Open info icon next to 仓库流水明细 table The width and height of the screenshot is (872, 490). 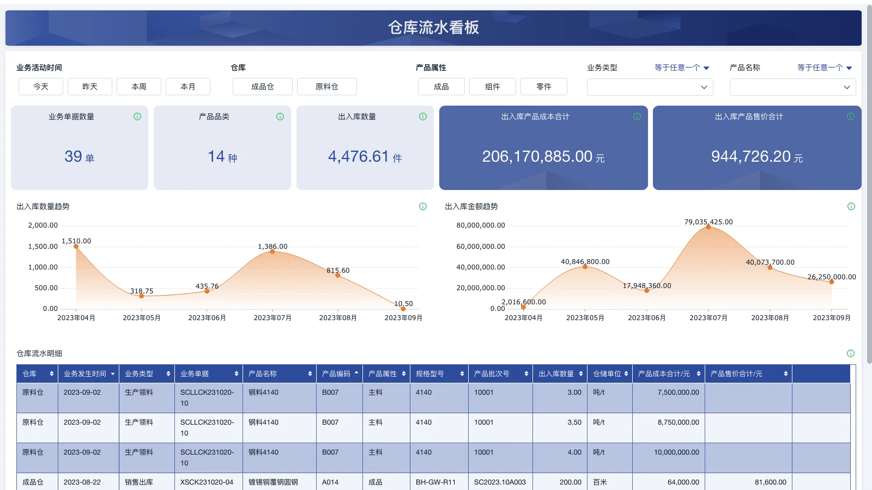[x=850, y=353]
